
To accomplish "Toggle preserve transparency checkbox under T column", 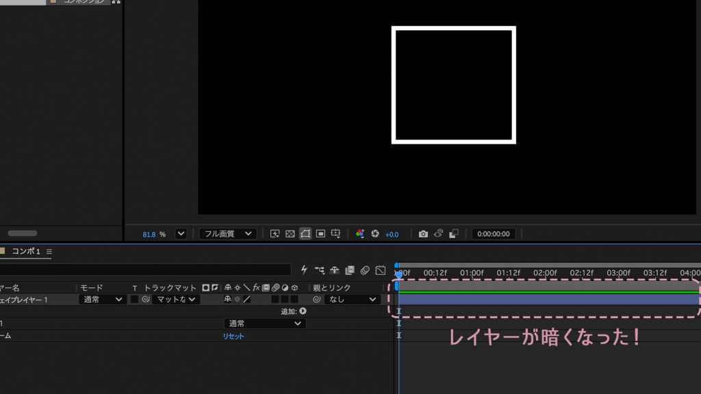I will pos(134,300).
